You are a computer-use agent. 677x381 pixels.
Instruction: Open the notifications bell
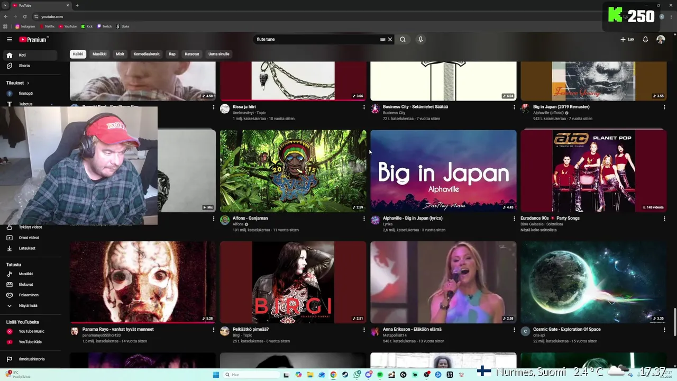click(x=645, y=39)
